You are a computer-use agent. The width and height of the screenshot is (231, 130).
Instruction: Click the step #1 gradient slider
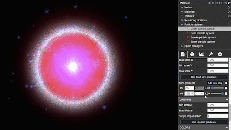(x=217, y=94)
